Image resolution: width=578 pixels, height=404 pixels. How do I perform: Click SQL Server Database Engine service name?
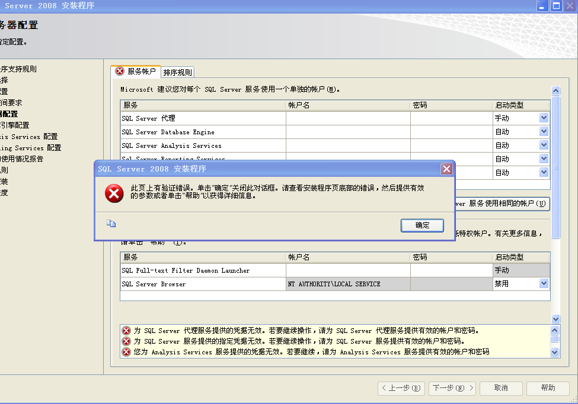coord(168,132)
